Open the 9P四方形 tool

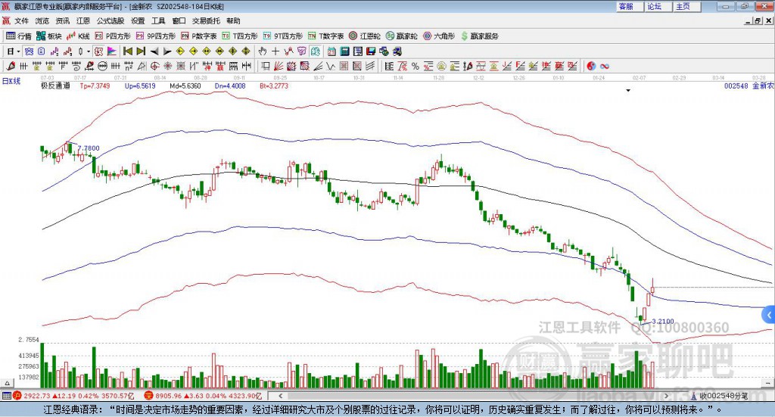(156, 36)
